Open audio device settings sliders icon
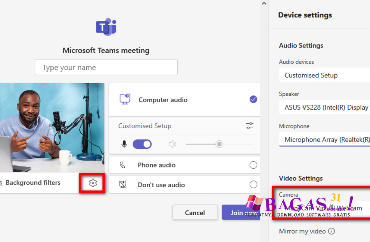The image size is (370, 242). tap(249, 126)
